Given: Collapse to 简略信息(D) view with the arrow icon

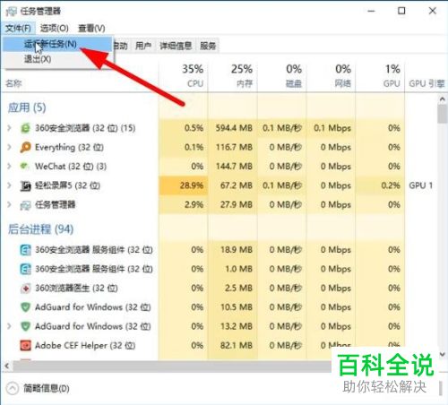Looking at the screenshot, I should click(13, 388).
